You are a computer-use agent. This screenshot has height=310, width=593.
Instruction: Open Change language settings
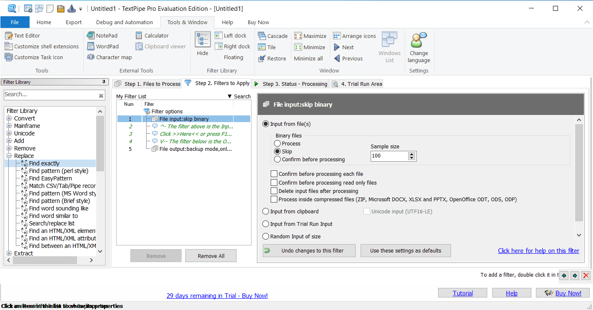click(419, 47)
